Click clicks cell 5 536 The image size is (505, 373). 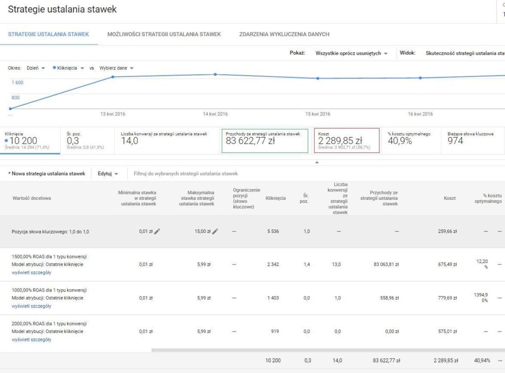[x=273, y=231]
